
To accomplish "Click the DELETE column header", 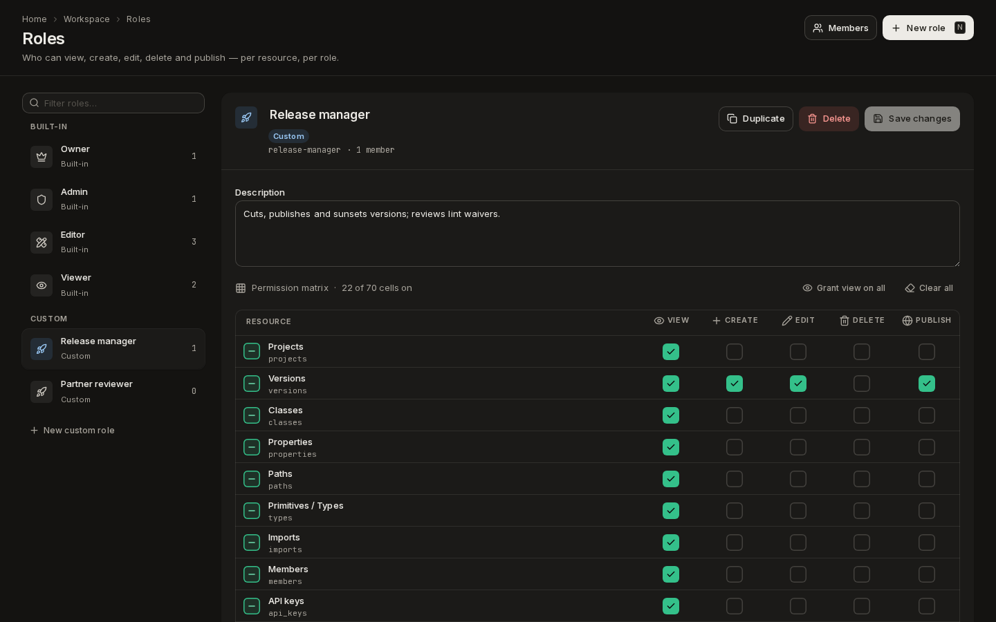I will click(862, 321).
